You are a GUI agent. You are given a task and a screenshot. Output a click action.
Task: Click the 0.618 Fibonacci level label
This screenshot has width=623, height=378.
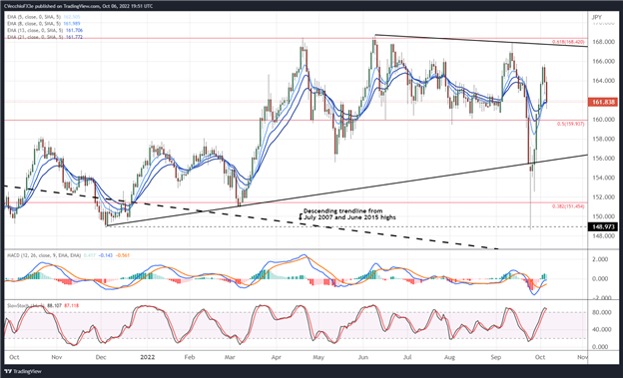(568, 42)
